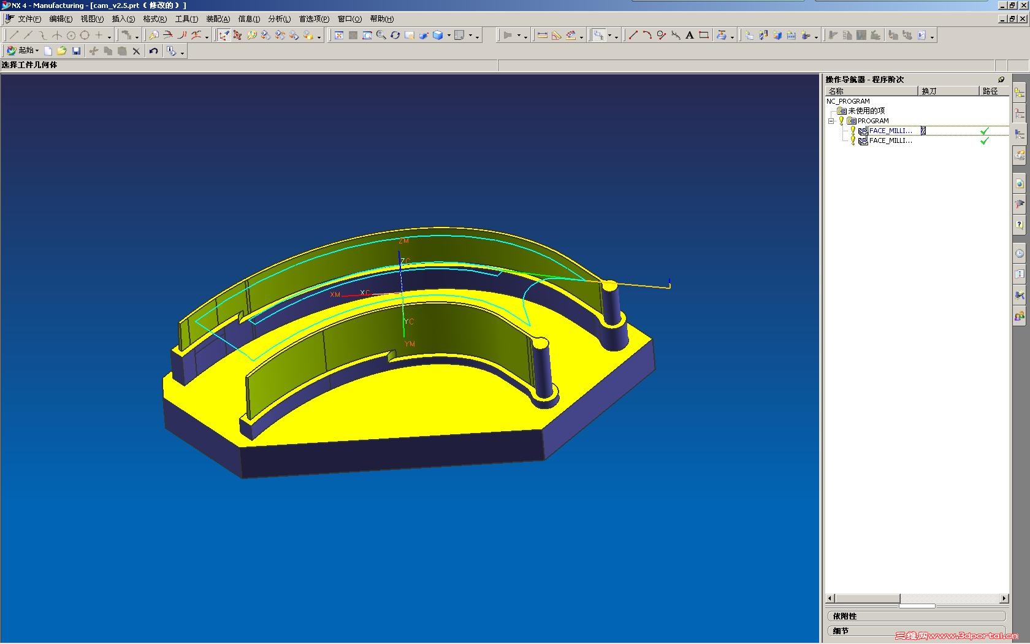The width and height of the screenshot is (1030, 644).
Task: Click the navigator scrollbar left arrow
Action: 830,599
